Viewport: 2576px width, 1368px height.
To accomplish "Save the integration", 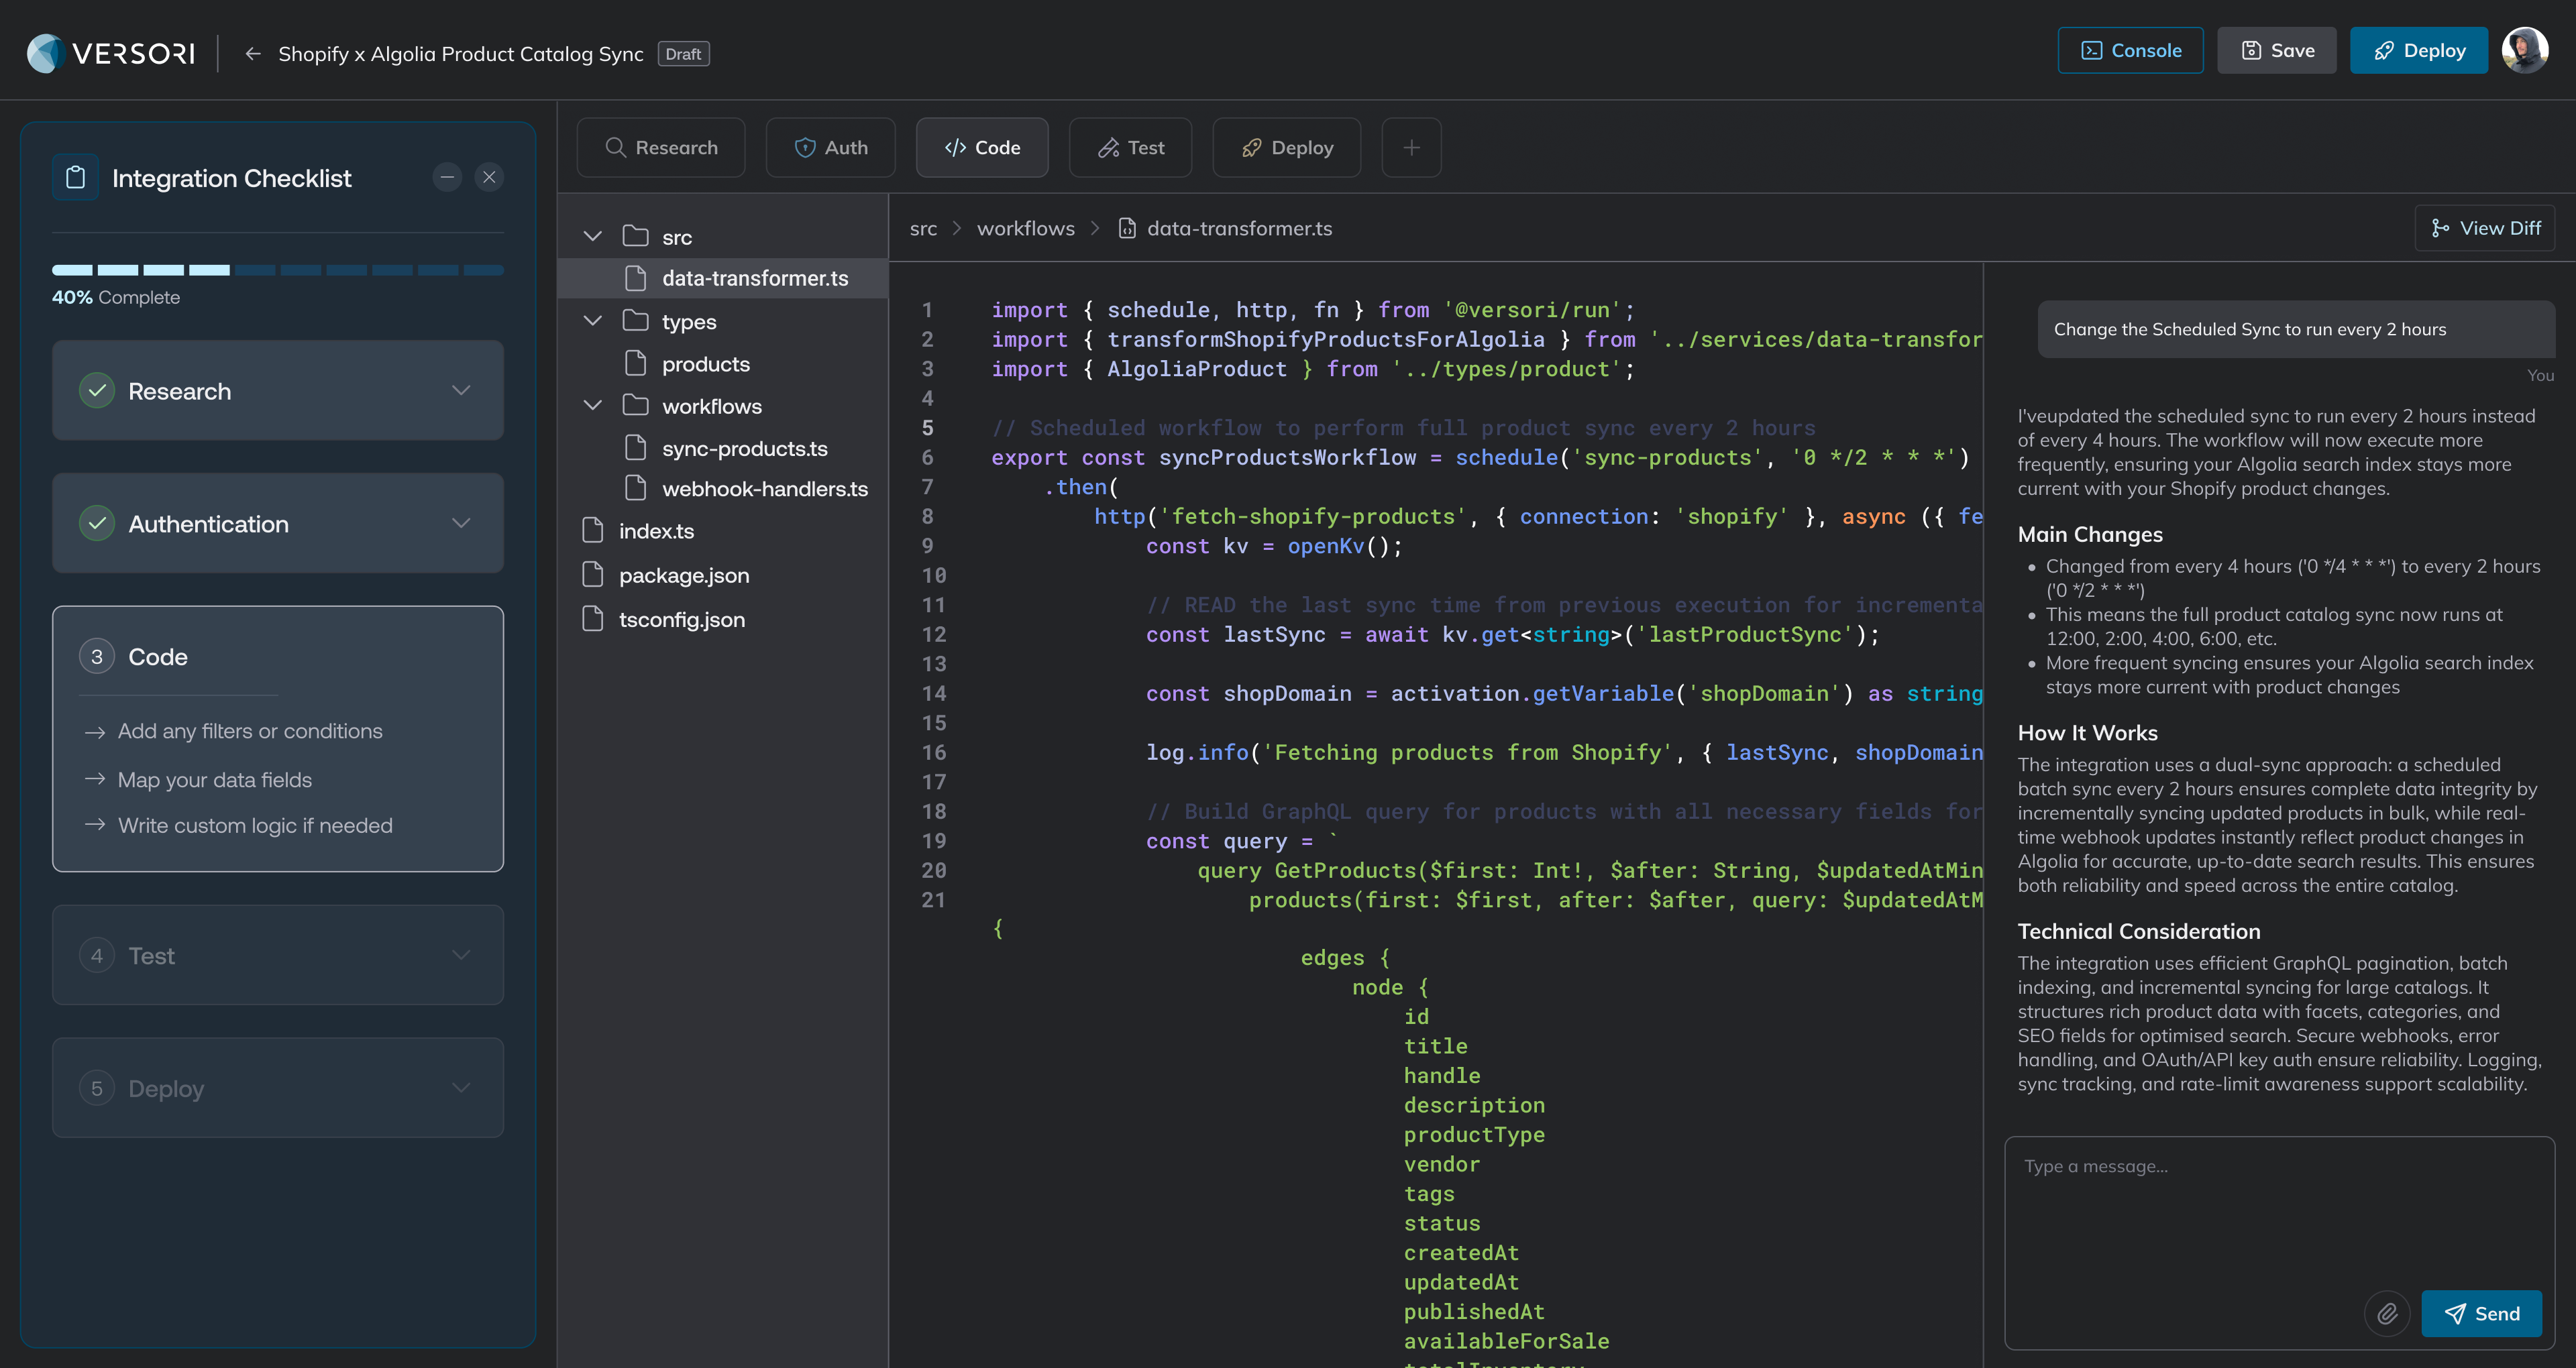I will pos(2276,50).
